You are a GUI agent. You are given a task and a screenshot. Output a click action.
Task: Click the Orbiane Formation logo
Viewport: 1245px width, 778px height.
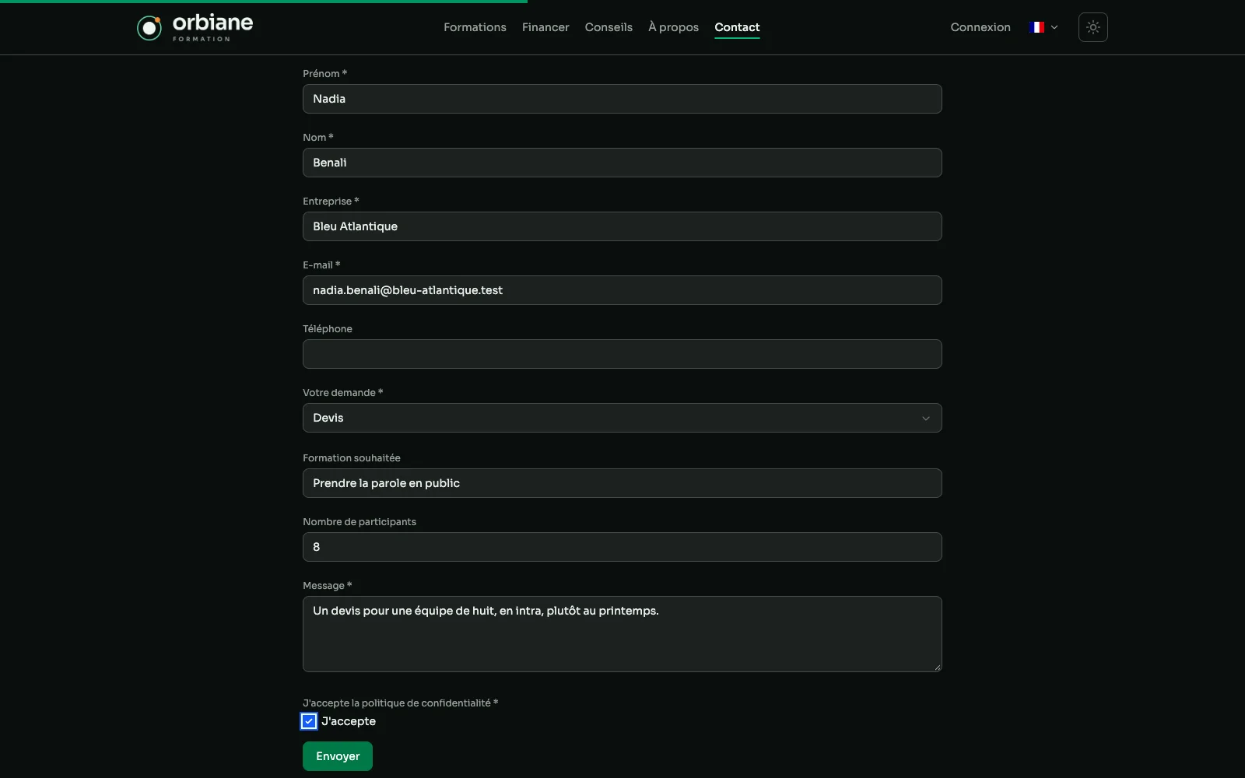[195, 27]
